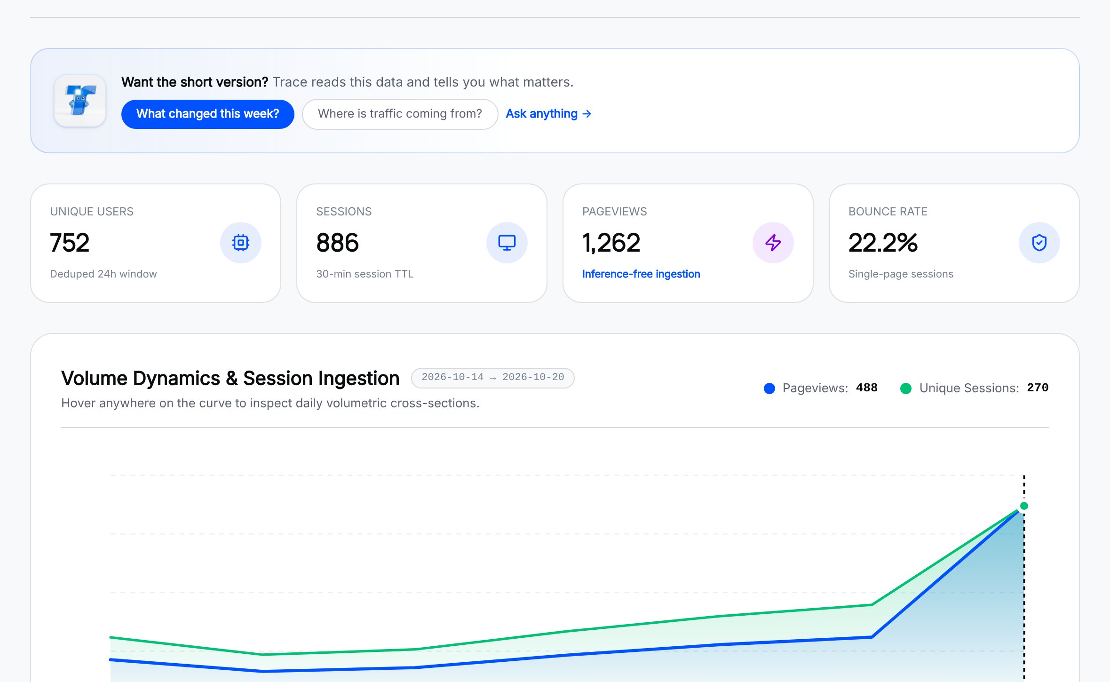Click the date range 2026-10-14 to 2026-10-20 pill
Viewport: 1110px width, 682px height.
493,378
